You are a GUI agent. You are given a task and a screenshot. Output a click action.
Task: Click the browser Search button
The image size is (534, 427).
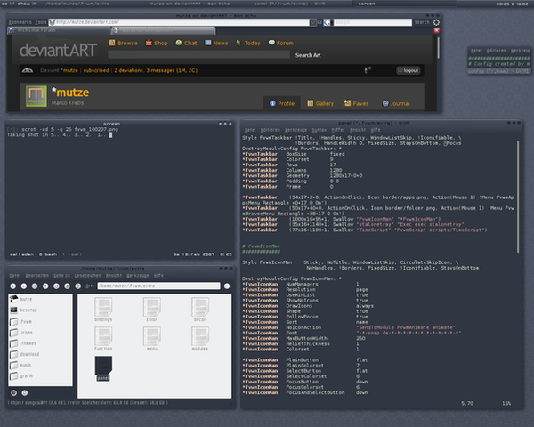422,22
